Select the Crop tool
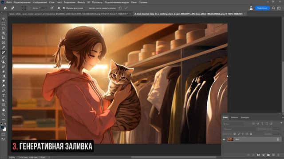The image size is (284, 159). [x=4, y=38]
